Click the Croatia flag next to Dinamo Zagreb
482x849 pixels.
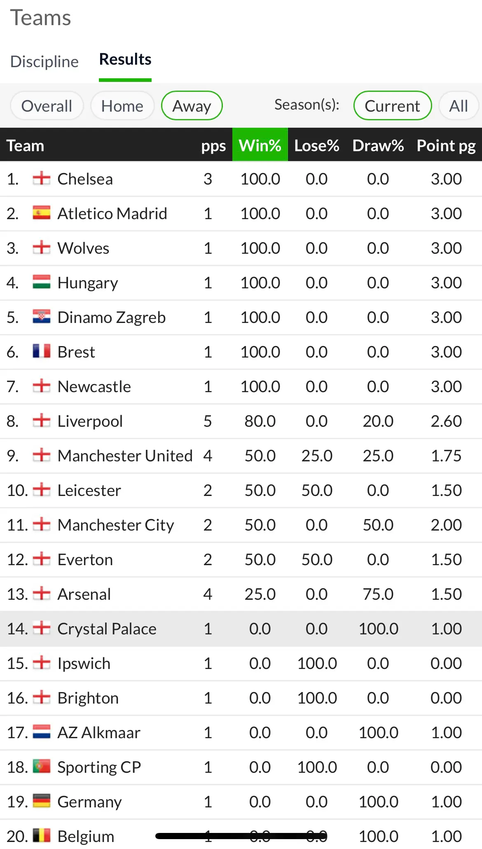pos(42,317)
